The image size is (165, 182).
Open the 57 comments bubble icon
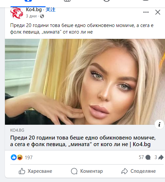148,157
